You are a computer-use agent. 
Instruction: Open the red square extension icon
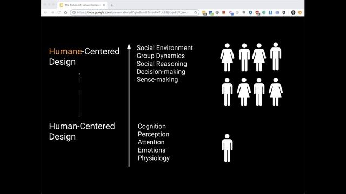tap(224, 12)
